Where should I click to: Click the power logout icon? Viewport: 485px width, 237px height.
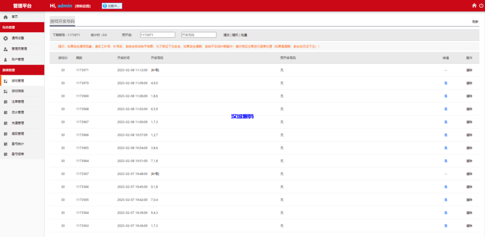click(481, 6)
